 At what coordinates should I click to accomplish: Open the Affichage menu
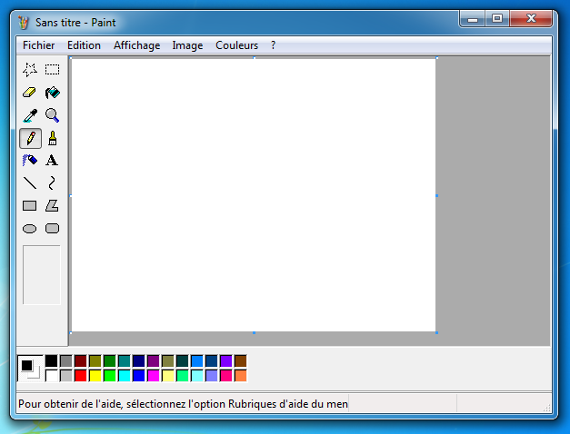point(136,45)
